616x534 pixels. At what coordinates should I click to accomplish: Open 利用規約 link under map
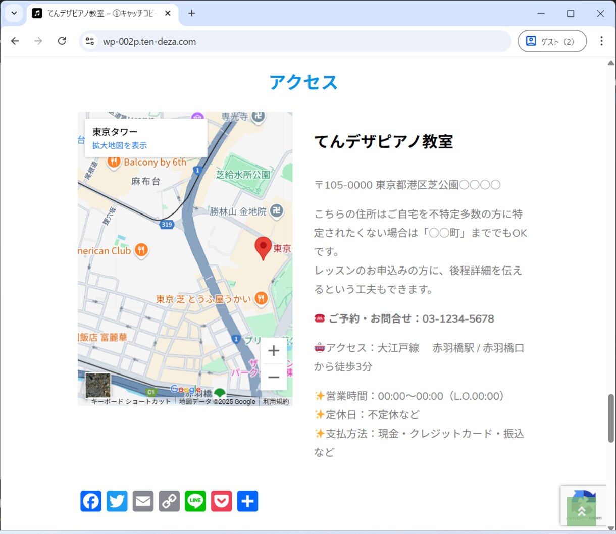point(276,402)
